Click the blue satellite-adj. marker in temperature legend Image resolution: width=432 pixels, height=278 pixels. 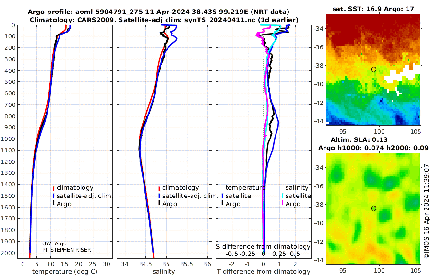(53, 196)
